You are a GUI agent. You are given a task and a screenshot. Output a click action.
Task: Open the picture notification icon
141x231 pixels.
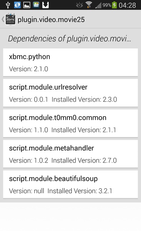pyautogui.click(x=27, y=5)
